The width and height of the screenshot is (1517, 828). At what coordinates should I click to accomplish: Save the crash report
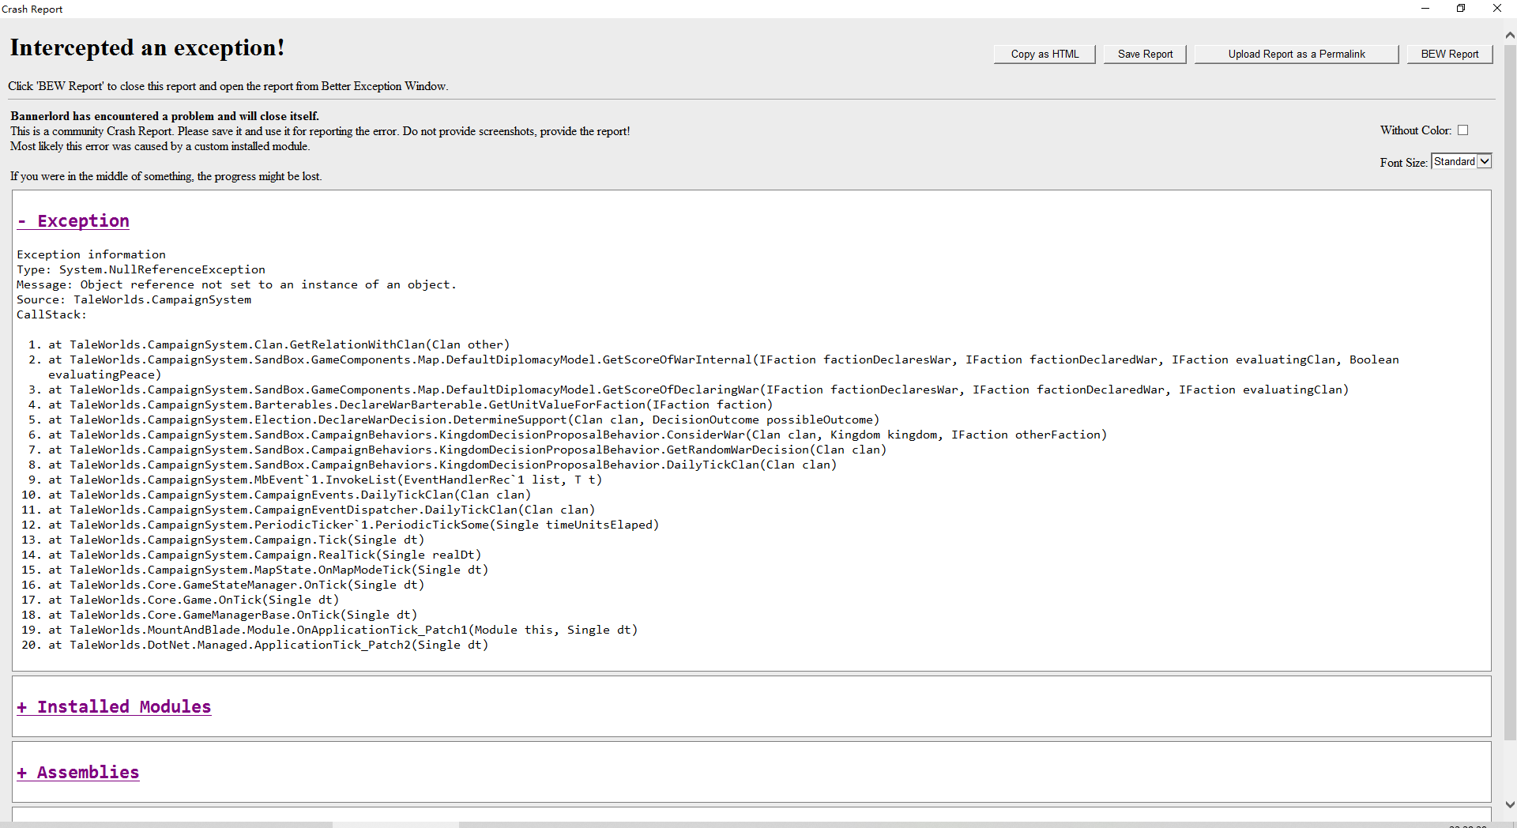tap(1145, 54)
